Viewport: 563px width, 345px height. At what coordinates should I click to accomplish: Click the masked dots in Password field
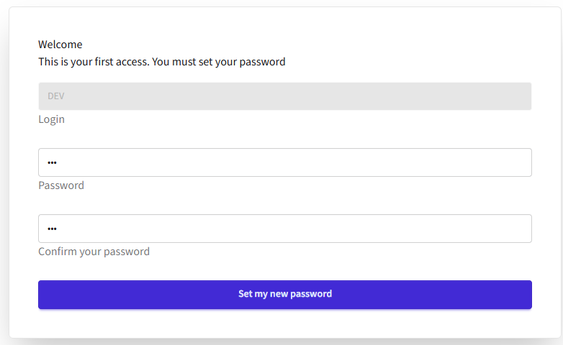[x=52, y=162]
